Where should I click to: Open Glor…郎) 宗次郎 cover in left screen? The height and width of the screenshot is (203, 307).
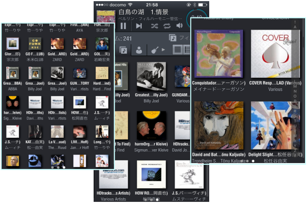coord(12,44)
